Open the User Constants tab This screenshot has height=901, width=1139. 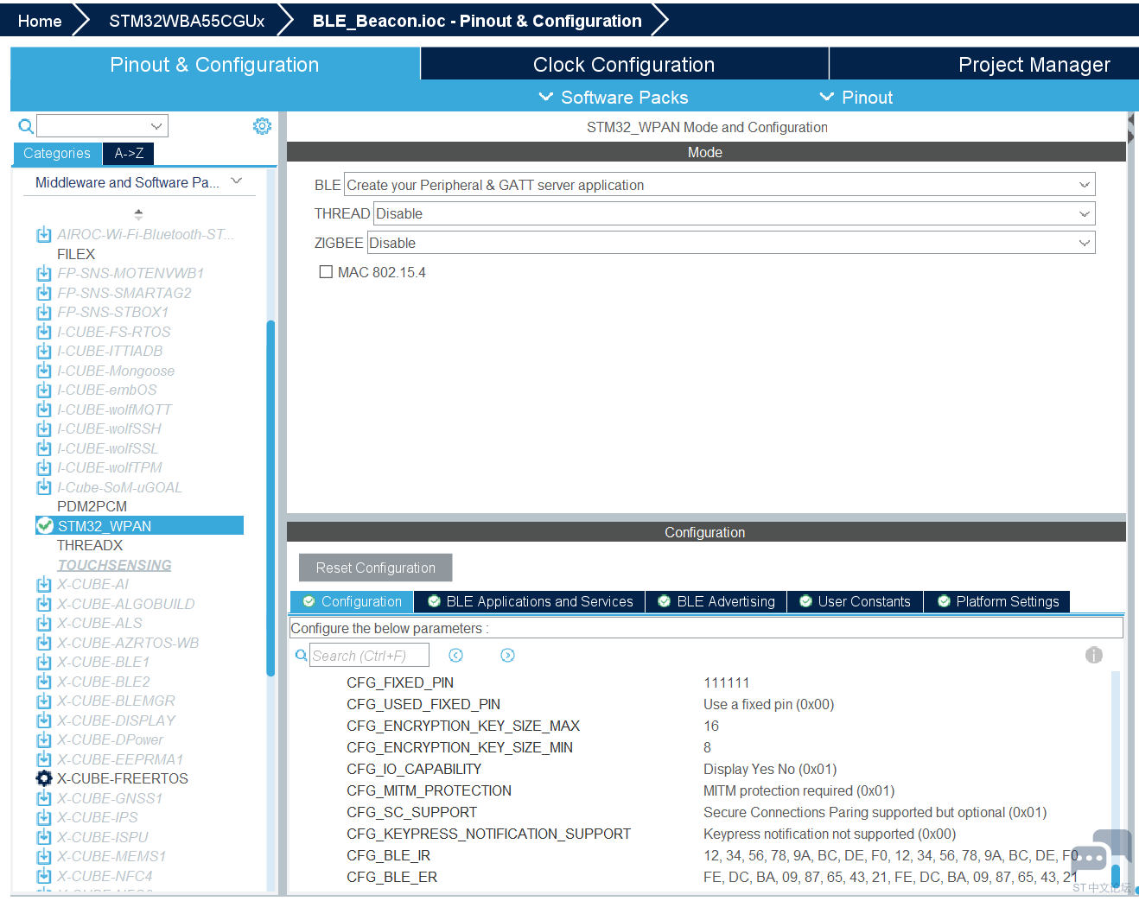pos(856,601)
